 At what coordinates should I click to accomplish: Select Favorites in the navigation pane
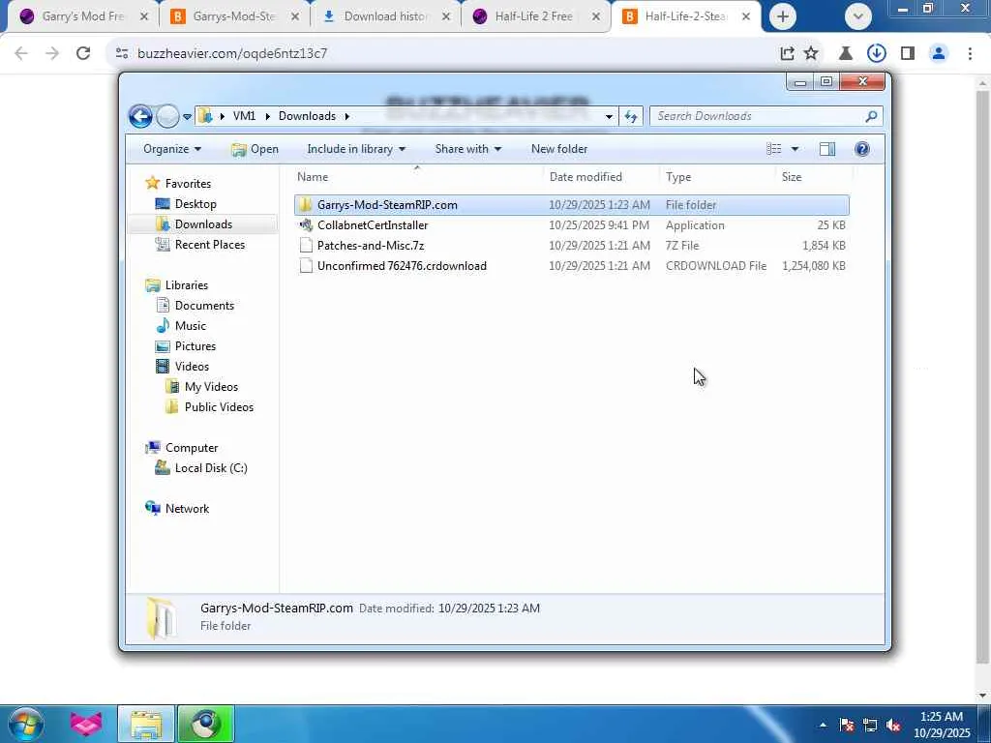tap(188, 184)
